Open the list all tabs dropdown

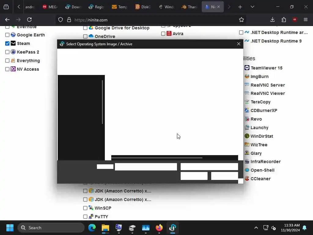[252, 7]
